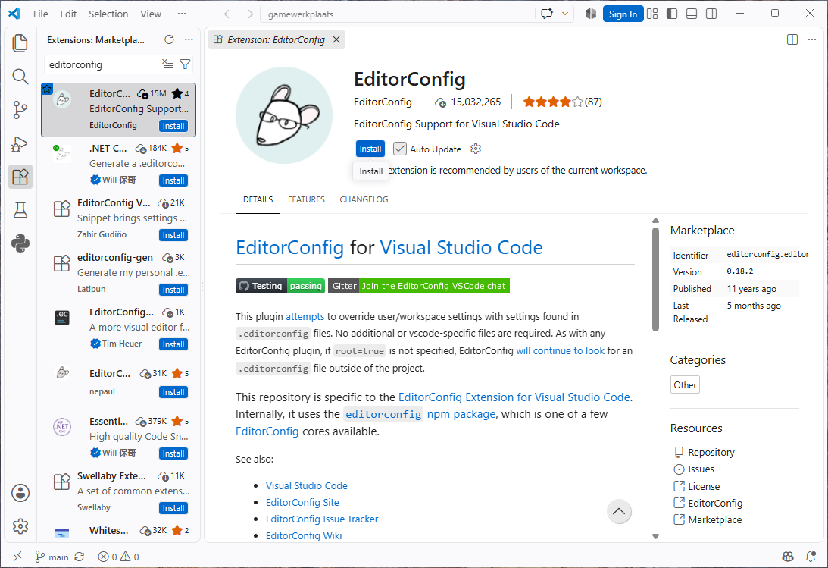Expand hidden menu bar items
The width and height of the screenshot is (828, 568).
pos(182,14)
